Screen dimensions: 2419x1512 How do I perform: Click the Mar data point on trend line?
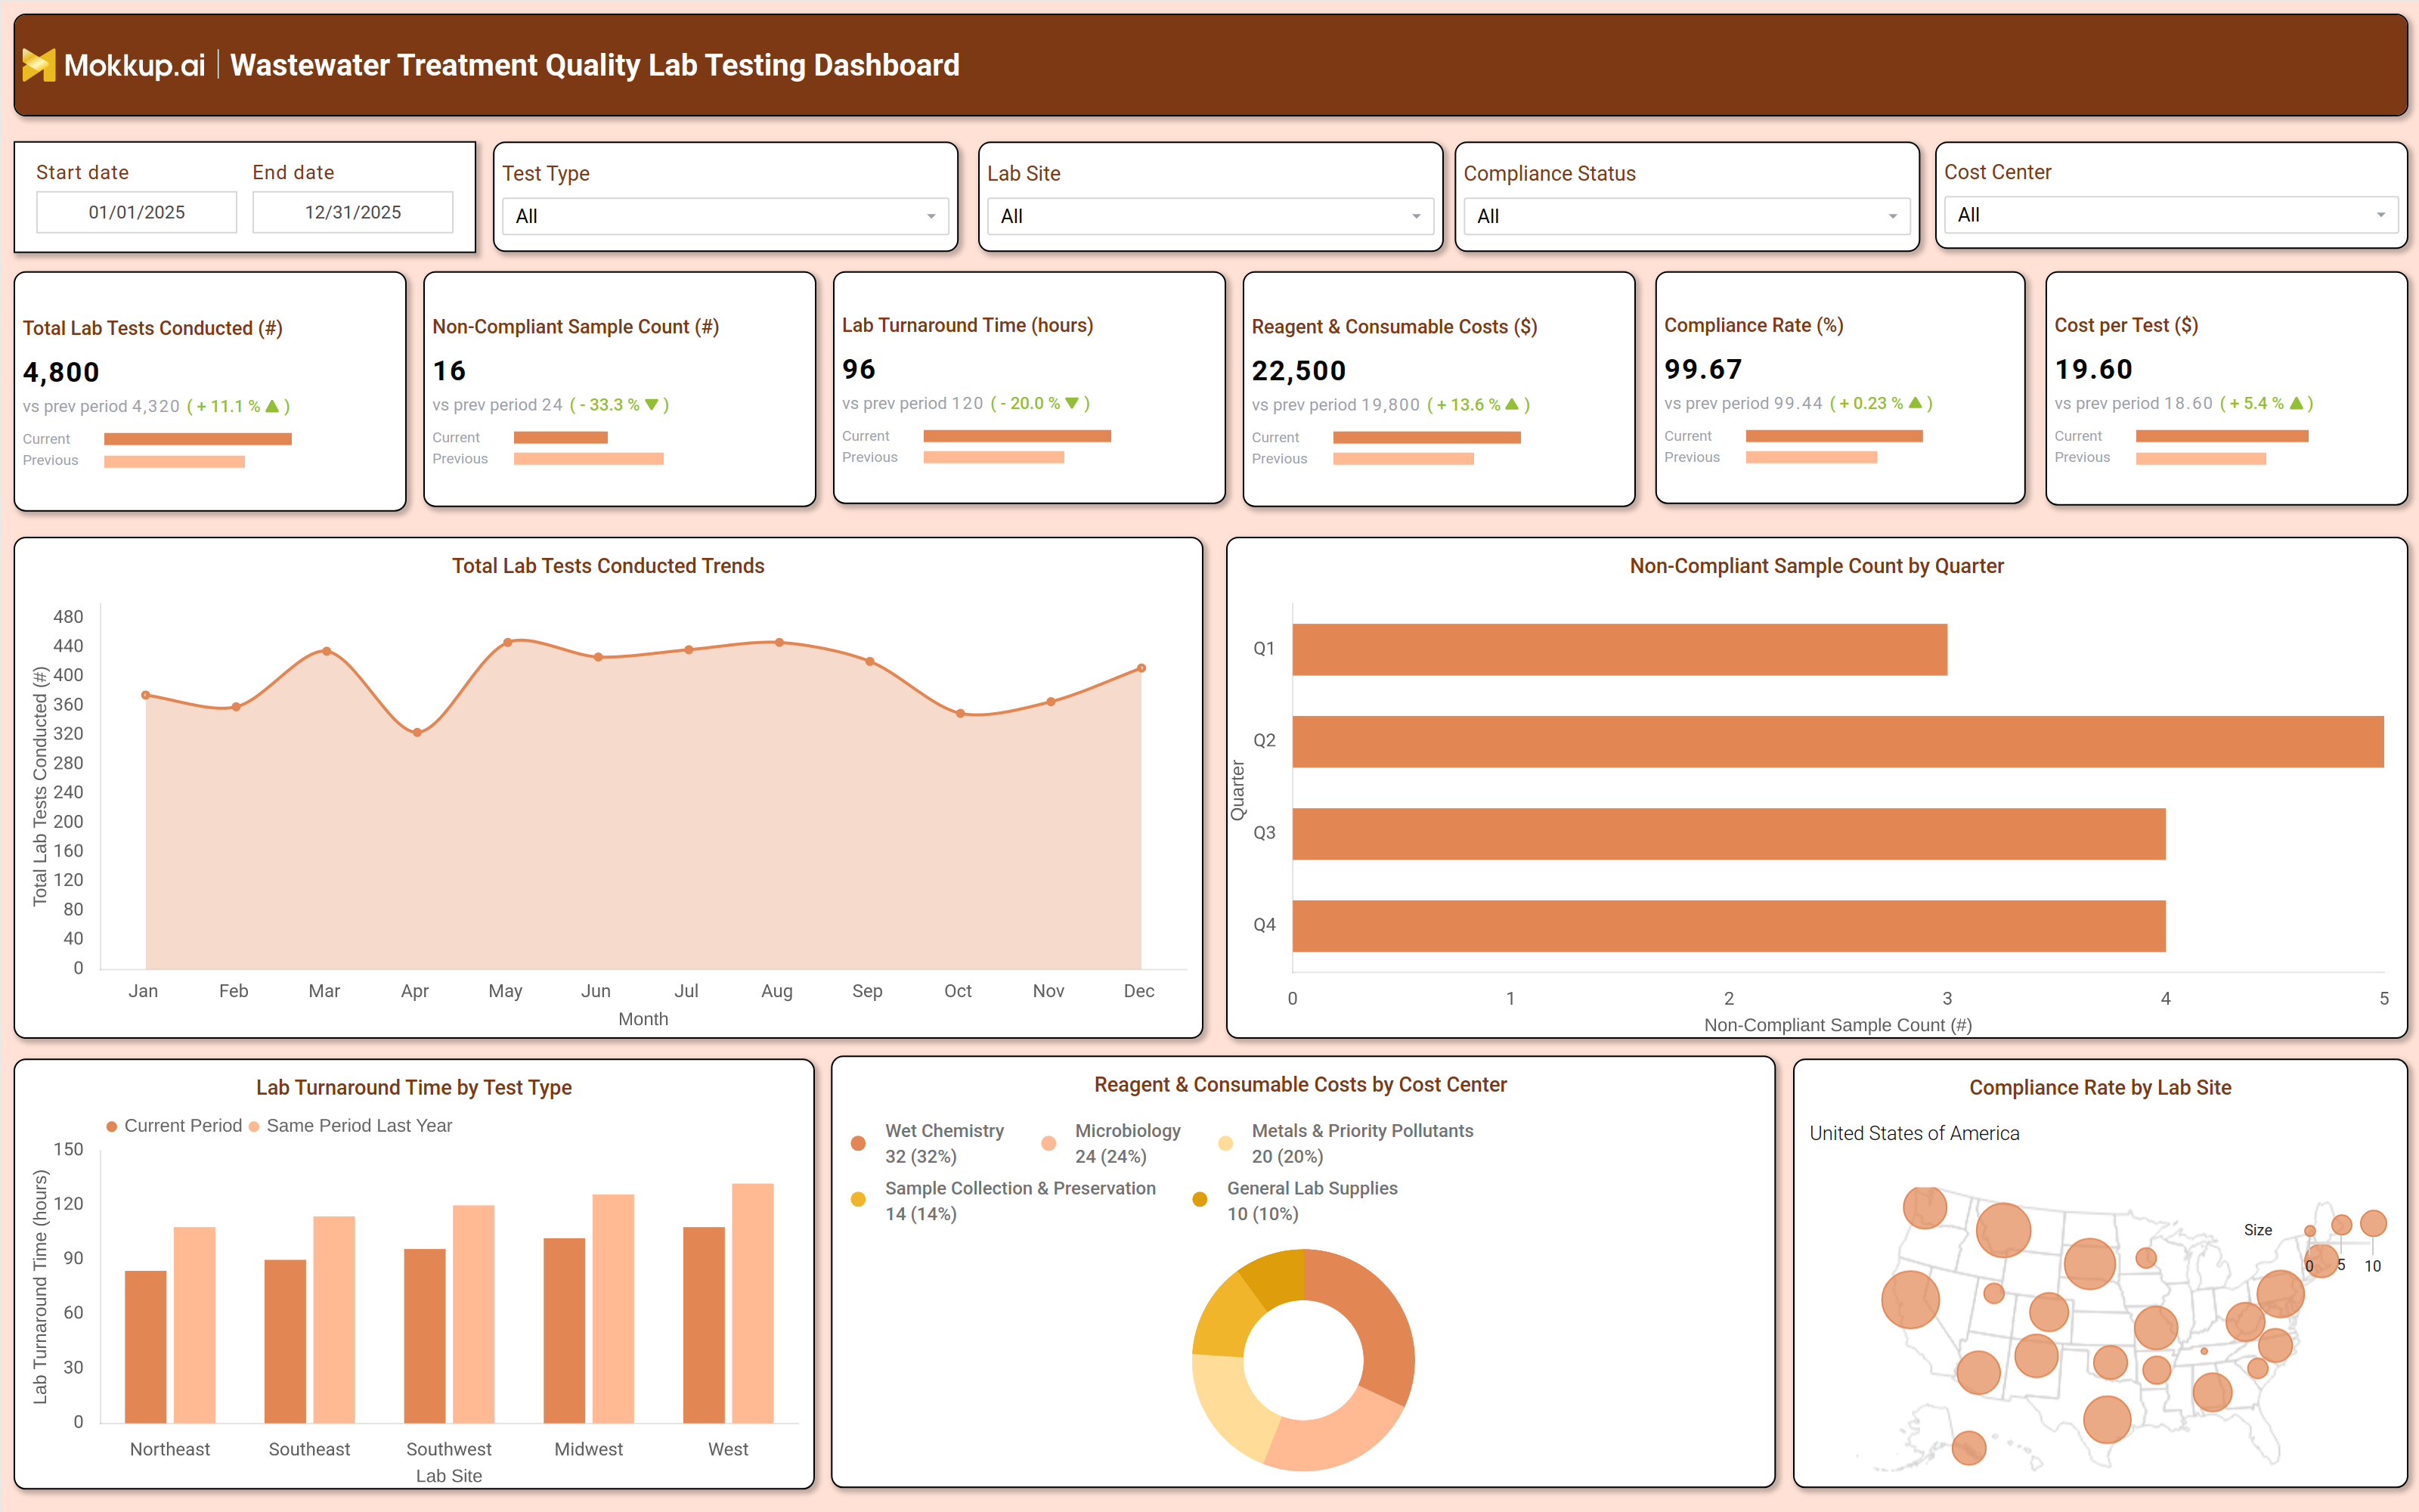pyautogui.click(x=327, y=651)
